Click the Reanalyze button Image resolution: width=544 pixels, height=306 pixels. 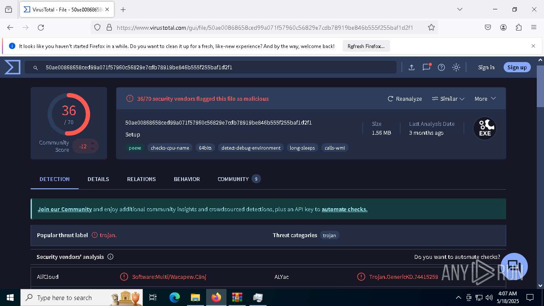pyautogui.click(x=405, y=99)
